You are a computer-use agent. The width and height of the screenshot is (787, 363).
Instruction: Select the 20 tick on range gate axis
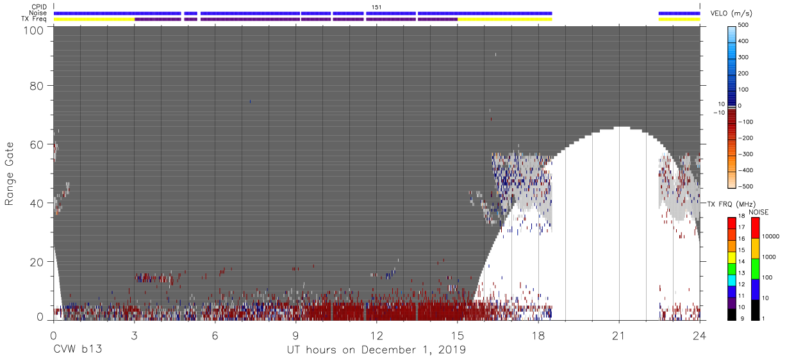[36, 262]
